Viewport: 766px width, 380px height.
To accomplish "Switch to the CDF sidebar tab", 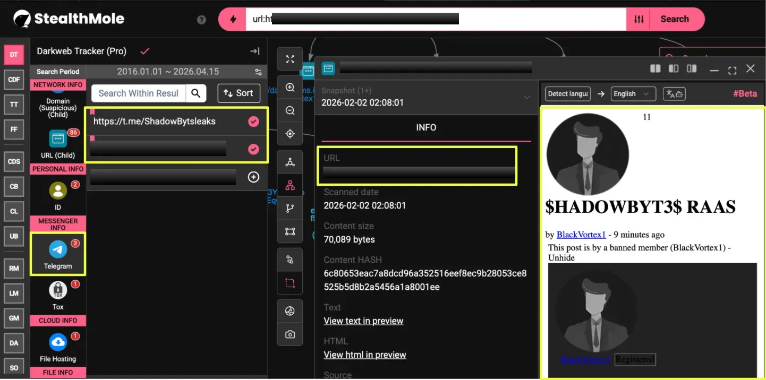I will [14, 80].
